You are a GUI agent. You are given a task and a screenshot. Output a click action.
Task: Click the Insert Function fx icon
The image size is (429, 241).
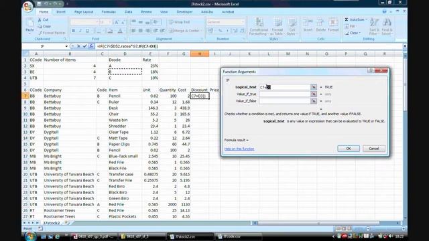coord(91,46)
